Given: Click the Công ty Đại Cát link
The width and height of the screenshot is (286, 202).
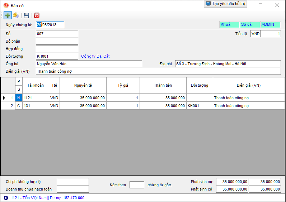Looking at the screenshot, I should point(95,56).
